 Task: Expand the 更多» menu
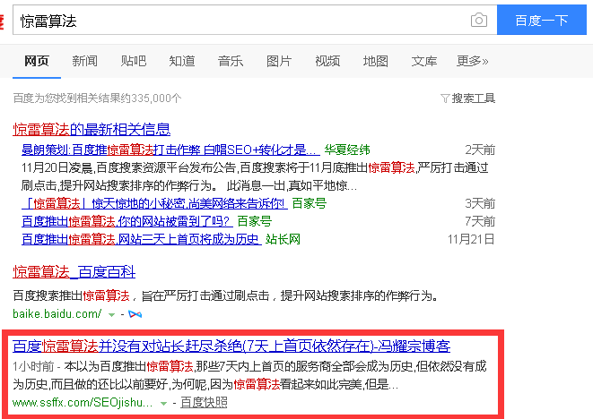coord(473,61)
